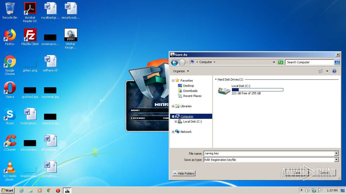Open the Organize menu

181,71
